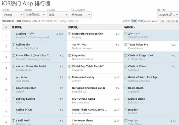
Task: Click in-app purchase icon beside Plague Inc.
Action: point(70,55)
